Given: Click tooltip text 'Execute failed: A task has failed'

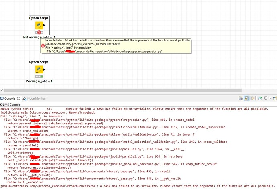Looking at the screenshot, I should click(118, 40).
